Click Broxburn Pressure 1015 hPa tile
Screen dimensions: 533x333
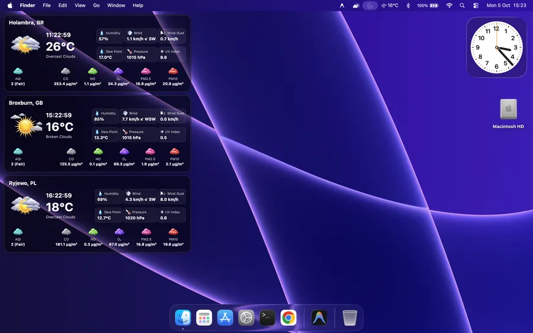pos(139,135)
